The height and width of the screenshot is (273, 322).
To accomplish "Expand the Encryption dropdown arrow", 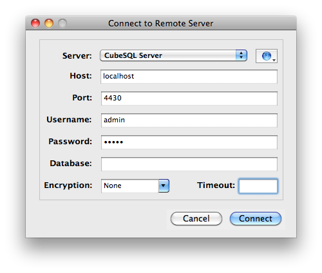I will tap(164, 185).
